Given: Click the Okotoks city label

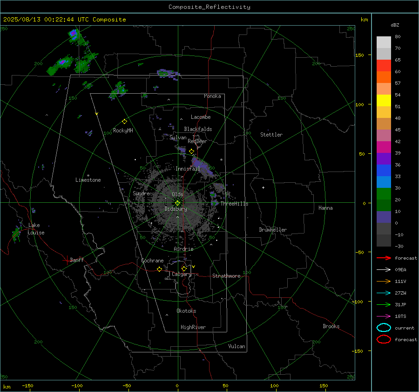Looking at the screenshot, I should tap(186, 311).
